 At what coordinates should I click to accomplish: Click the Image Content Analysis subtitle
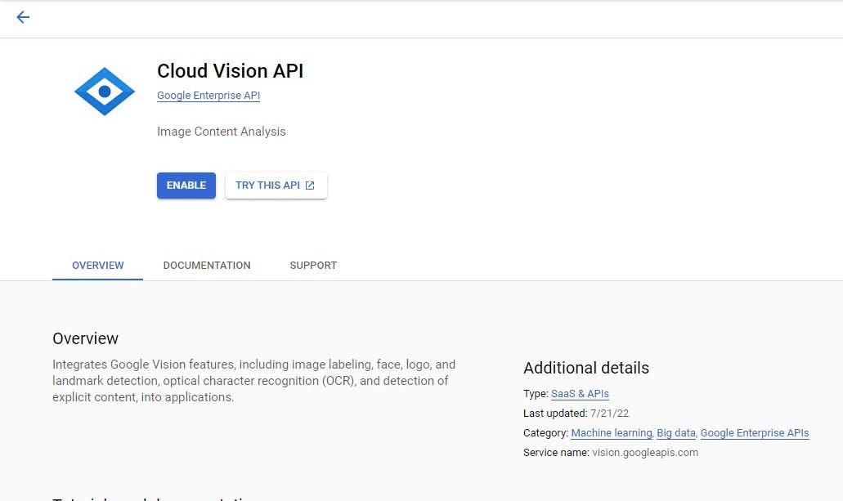click(221, 132)
